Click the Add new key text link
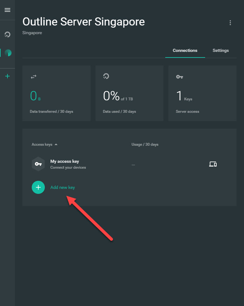Image resolution: width=244 pixels, height=306 pixels. (x=63, y=187)
